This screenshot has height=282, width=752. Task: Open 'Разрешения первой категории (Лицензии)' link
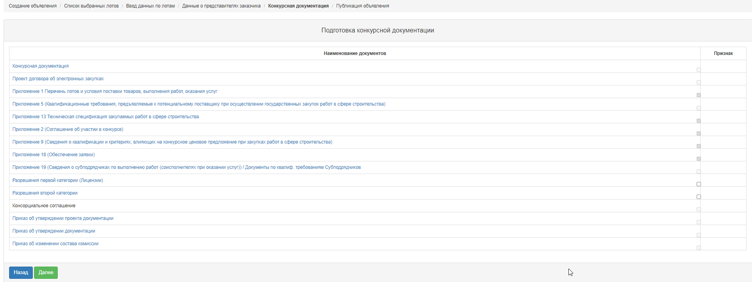(58, 180)
